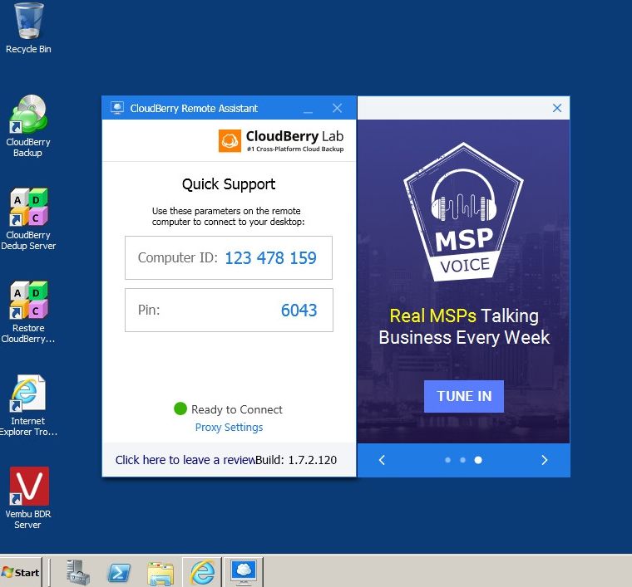
Task: Open the Start menu
Action: point(21,572)
